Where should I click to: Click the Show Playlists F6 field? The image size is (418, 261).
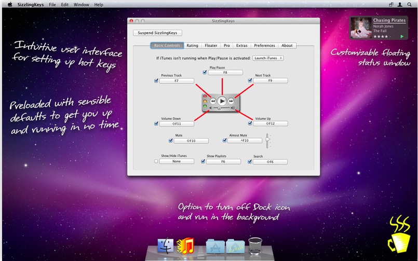223,162
